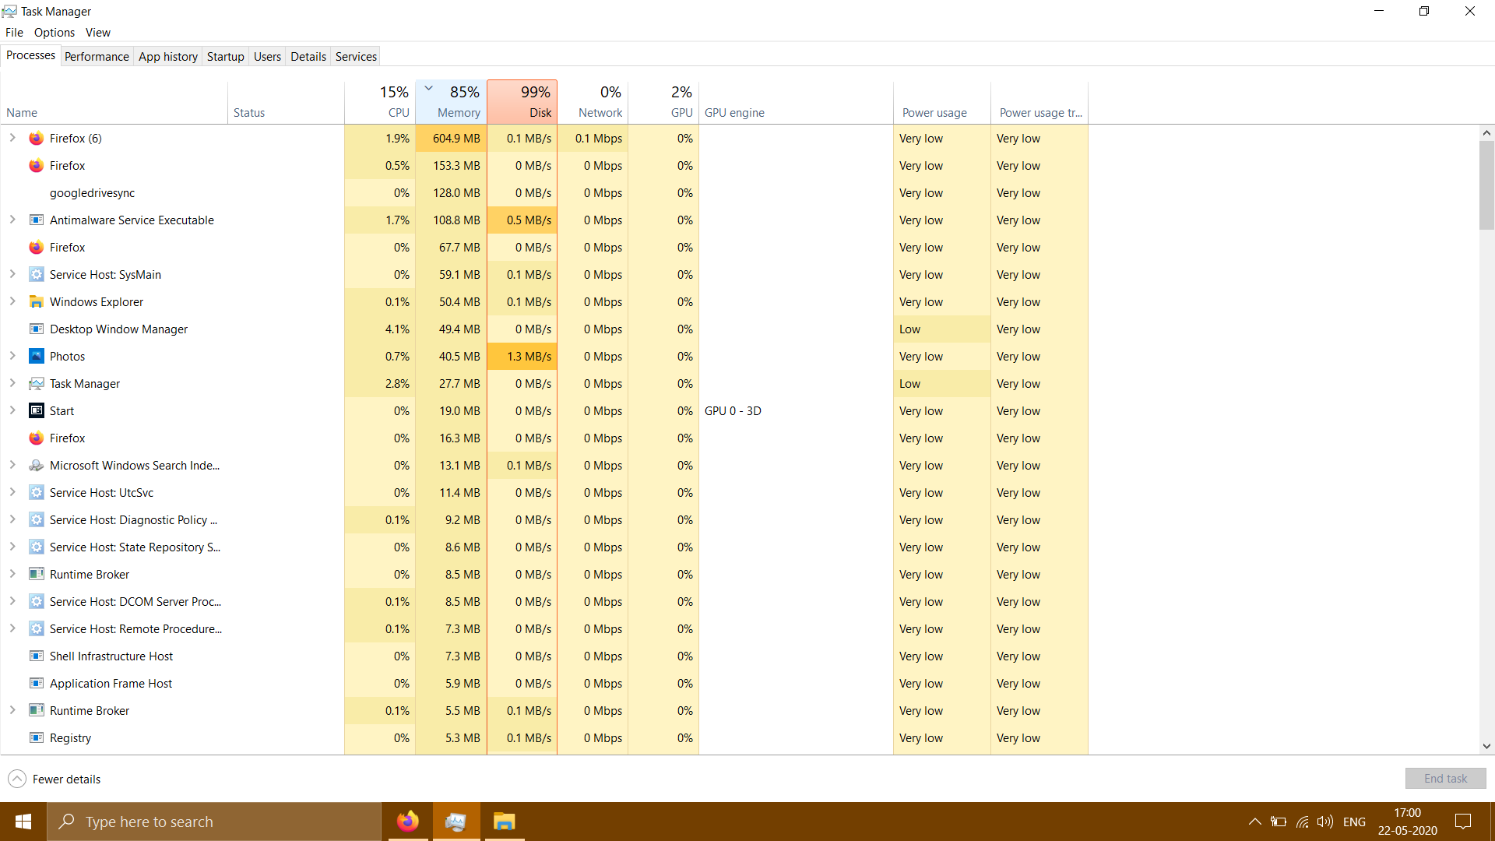Image resolution: width=1495 pixels, height=841 pixels.
Task: Click the Task Manager process icon
Action: pyautogui.click(x=36, y=384)
